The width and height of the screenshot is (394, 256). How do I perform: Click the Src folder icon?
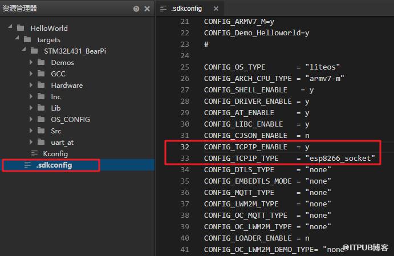pos(41,131)
